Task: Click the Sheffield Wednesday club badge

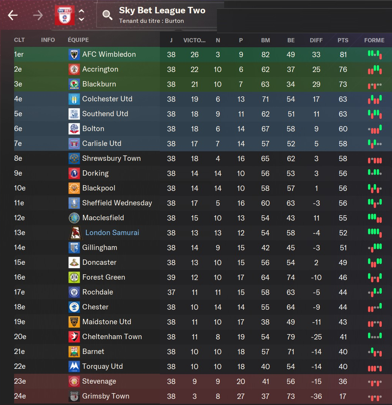Action: pyautogui.click(x=74, y=203)
